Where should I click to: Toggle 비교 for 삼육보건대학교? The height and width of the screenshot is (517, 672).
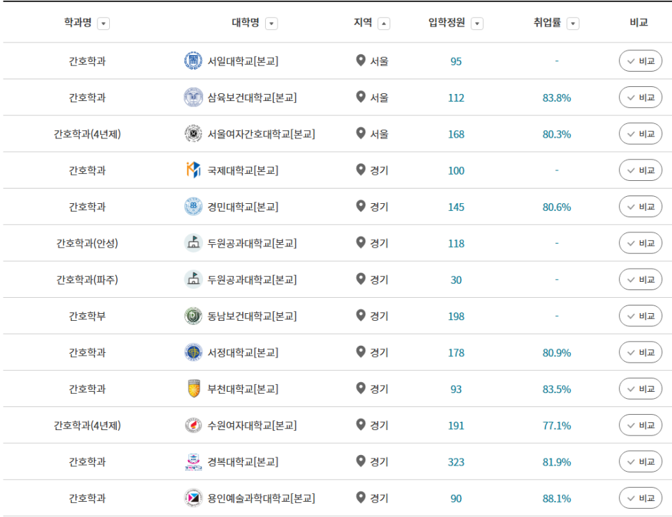pyautogui.click(x=640, y=97)
